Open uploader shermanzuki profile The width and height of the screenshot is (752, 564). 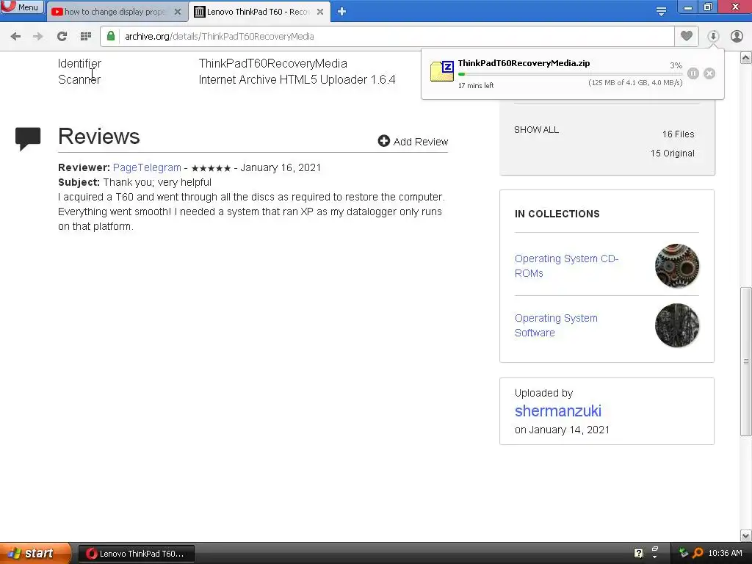pos(558,411)
